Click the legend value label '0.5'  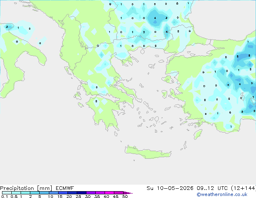coord(14,196)
